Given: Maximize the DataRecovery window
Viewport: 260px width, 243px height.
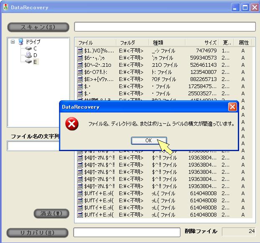Looking at the screenshot, I should coord(245,8).
